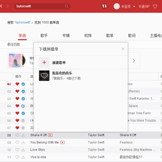Click the downloaded checkmark for song 05
This screenshot has height=162, width=162.
pos(23,113)
